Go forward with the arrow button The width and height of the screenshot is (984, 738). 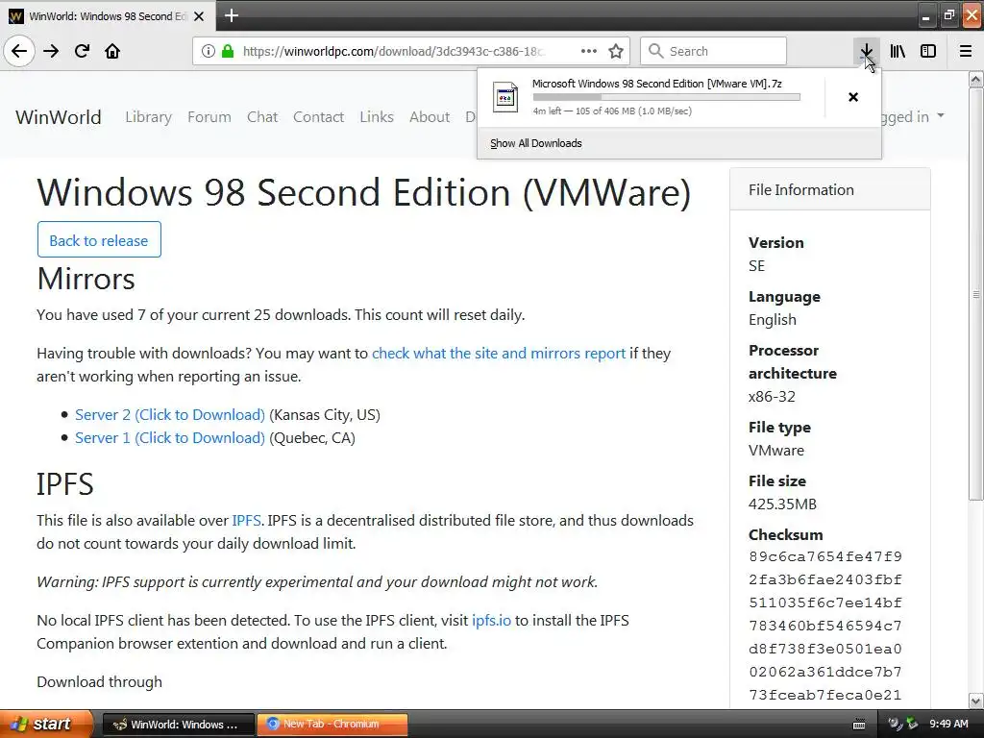[x=51, y=51]
